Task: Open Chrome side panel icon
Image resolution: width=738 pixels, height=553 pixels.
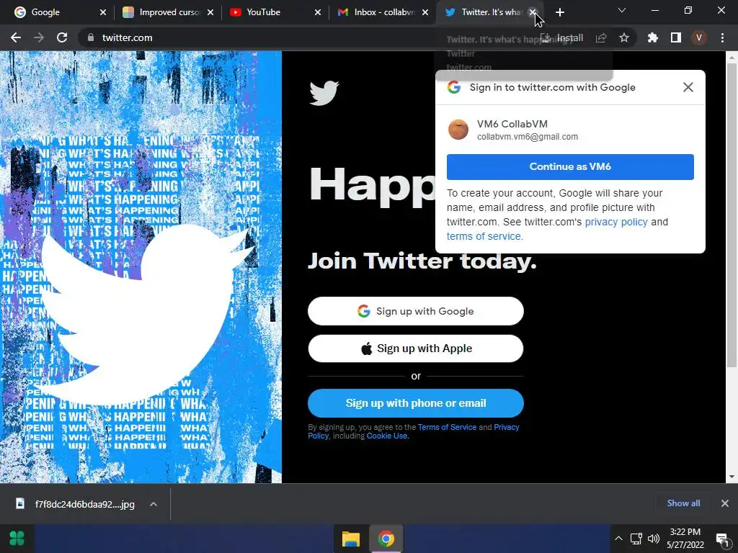Action: [676, 37]
